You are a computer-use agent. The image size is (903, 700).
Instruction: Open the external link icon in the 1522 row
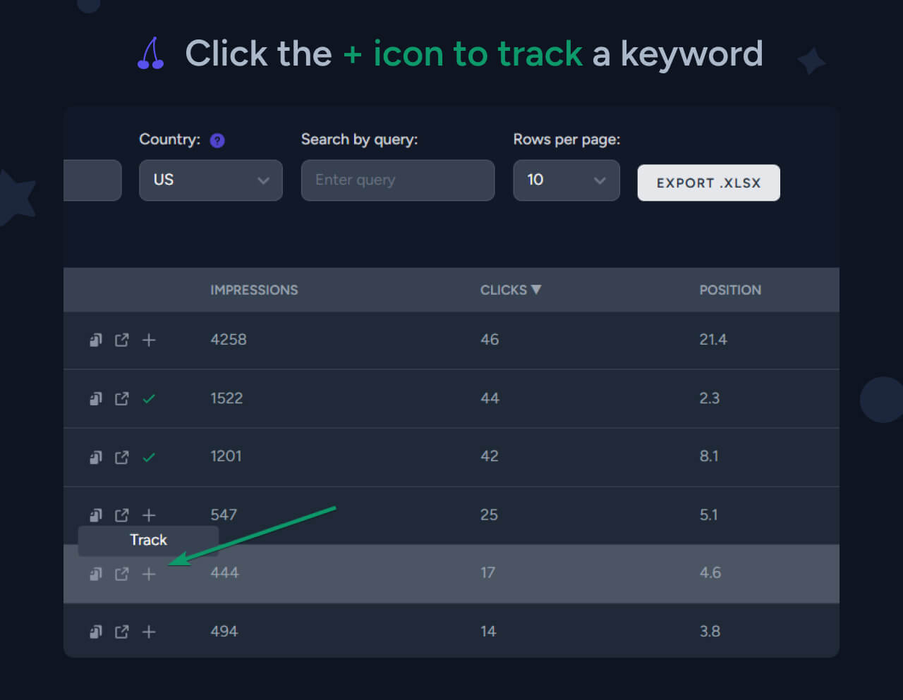(122, 399)
